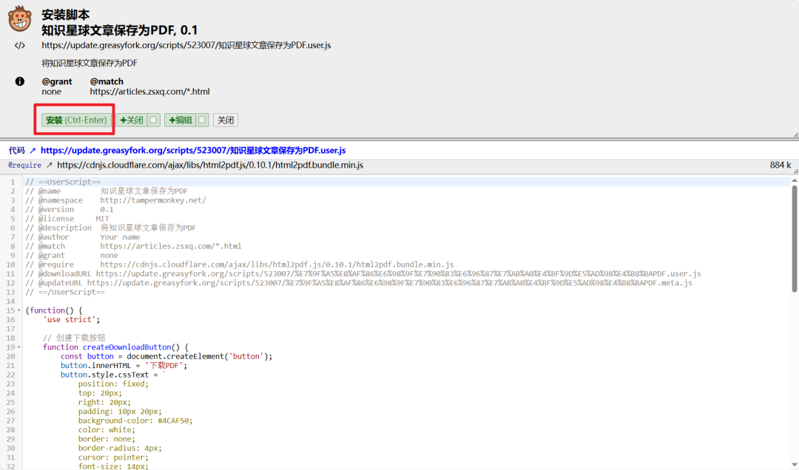Click the html2pdf.bundle.min.js require URL
799x470 pixels.
coord(210,166)
